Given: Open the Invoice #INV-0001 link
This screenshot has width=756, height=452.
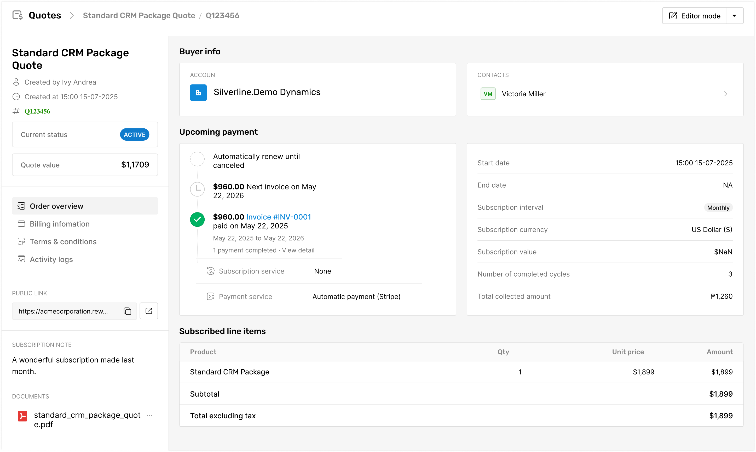Looking at the screenshot, I should (x=278, y=217).
